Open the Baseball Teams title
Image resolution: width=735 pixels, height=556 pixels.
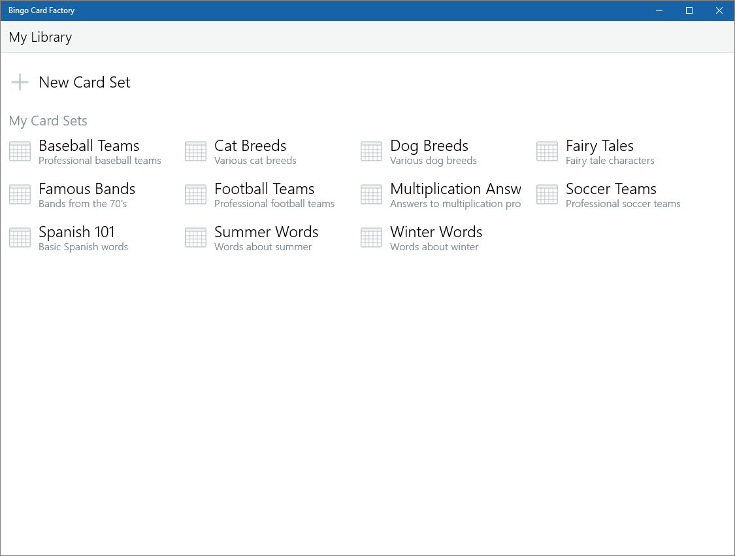point(89,146)
